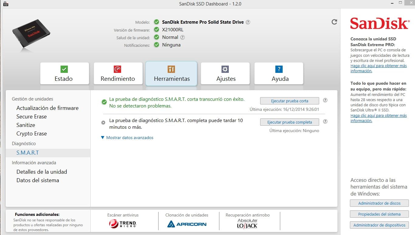Screen dimensions: 415x235
Task: Follow the Extreme PRO more information link
Action: coord(378,68)
